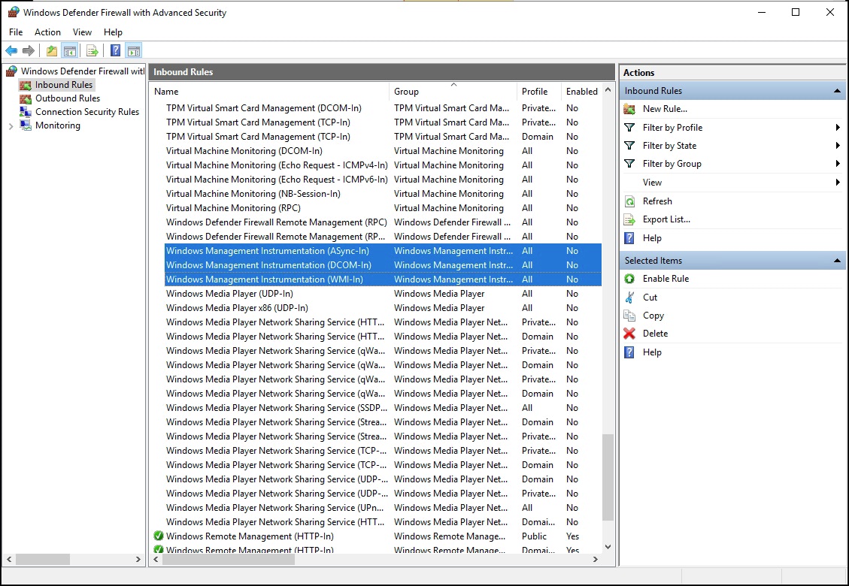This screenshot has height=586, width=849.
Task: Collapse the Inbound Rules actions section
Action: click(x=837, y=91)
